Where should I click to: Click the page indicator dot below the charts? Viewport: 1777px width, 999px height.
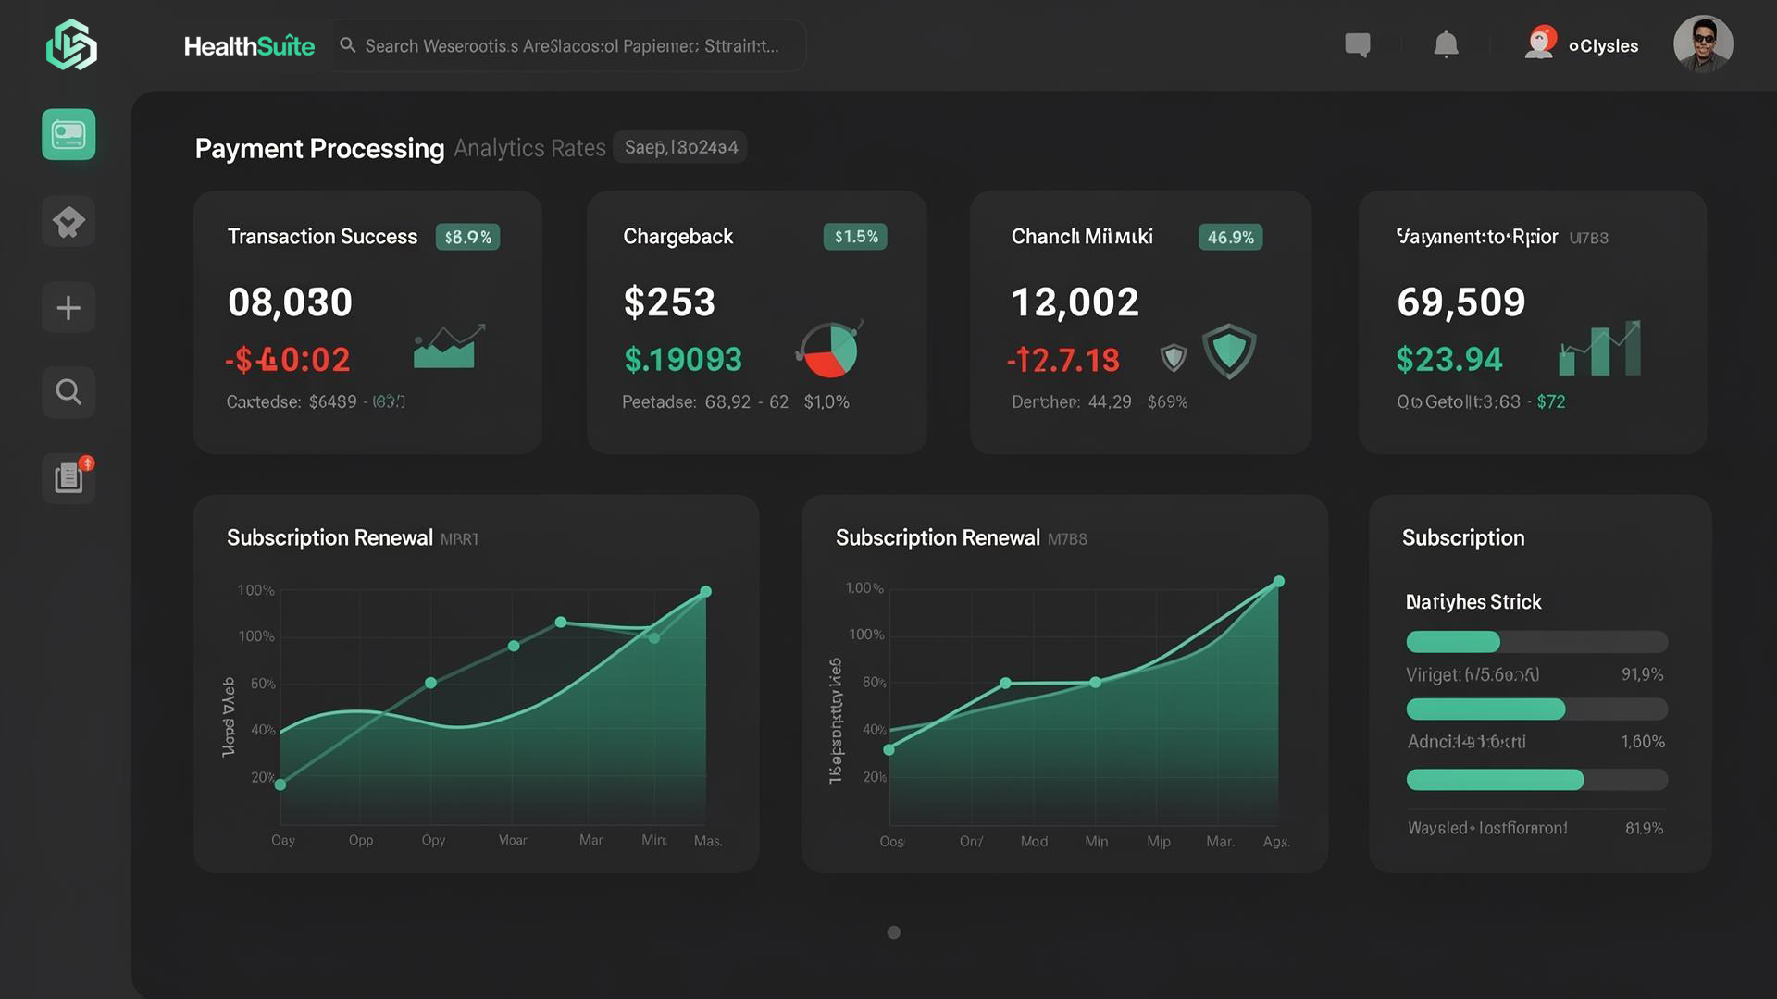tap(893, 932)
